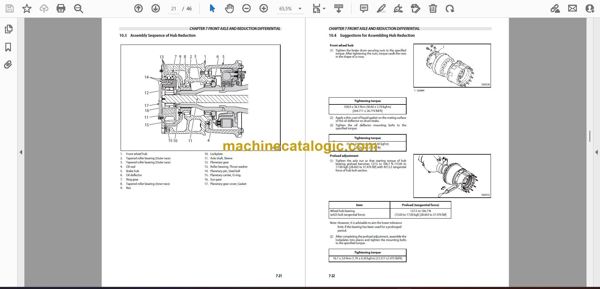This screenshot has width=600, height=289.
Task: Click the preload adjustment illustration 500331
Action: click(452, 176)
